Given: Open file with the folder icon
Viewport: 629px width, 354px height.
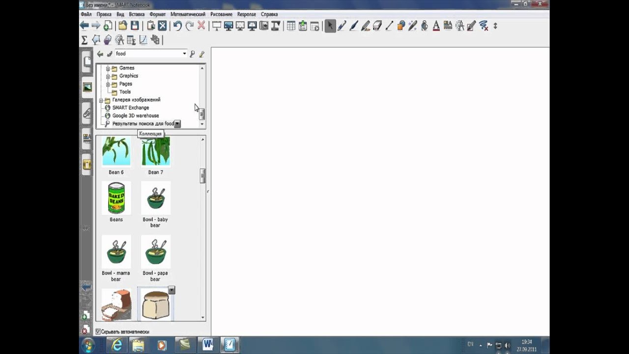Looking at the screenshot, I should (123, 26).
